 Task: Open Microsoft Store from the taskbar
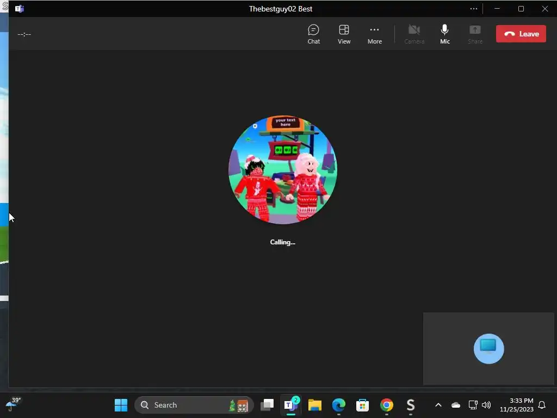click(x=362, y=405)
